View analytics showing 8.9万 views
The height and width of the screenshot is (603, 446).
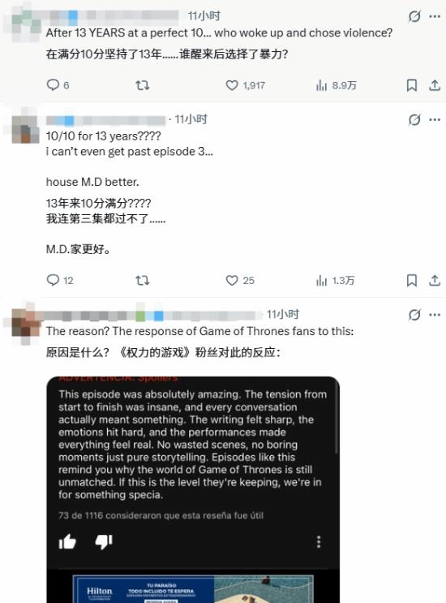coord(336,85)
